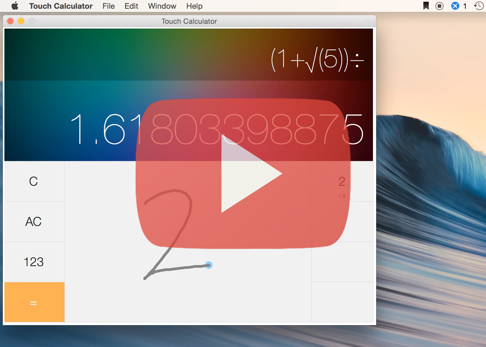Click the orange equals button
The height and width of the screenshot is (347, 486).
(34, 302)
